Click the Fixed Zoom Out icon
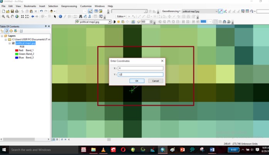 [x=27, y=17]
